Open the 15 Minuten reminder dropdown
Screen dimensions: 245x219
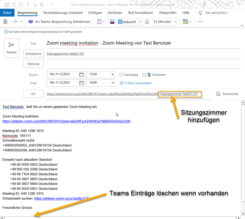[175, 22]
